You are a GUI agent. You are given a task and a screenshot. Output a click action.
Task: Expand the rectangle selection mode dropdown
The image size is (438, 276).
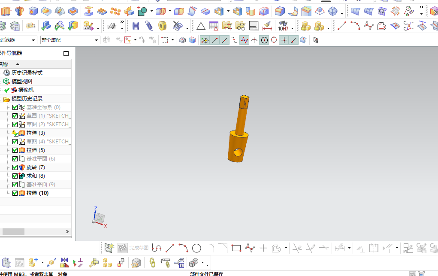(x=172, y=40)
